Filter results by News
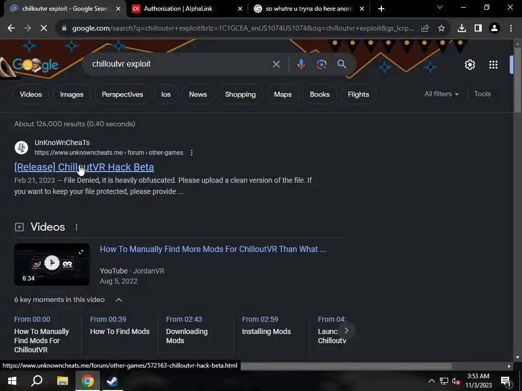Viewport: 522px width, 391px height. [x=198, y=94]
